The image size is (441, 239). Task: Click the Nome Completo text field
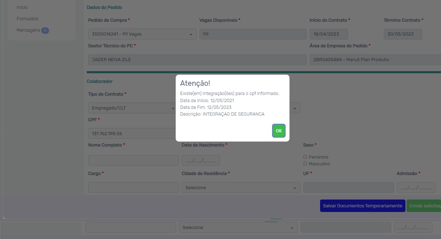coord(133,160)
